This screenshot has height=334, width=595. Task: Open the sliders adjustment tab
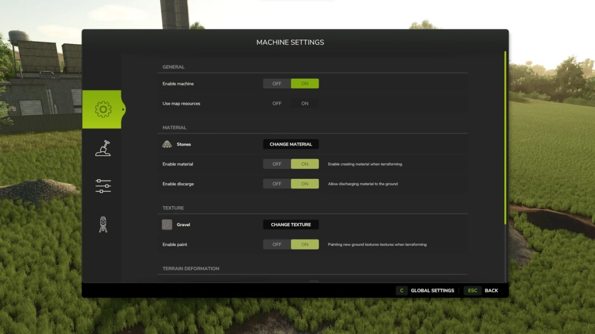click(x=103, y=186)
